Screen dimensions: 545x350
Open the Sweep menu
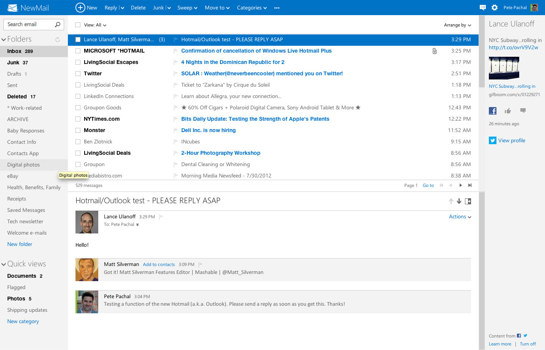[187, 8]
